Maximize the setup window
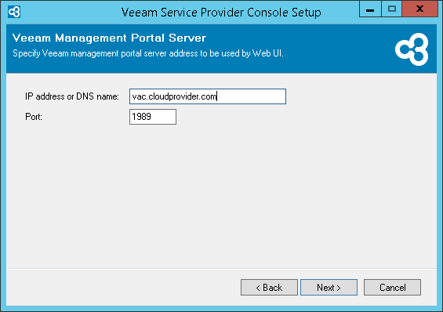 391,9
